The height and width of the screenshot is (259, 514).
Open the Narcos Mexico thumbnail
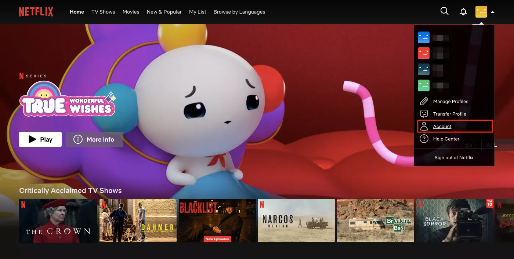(296, 220)
